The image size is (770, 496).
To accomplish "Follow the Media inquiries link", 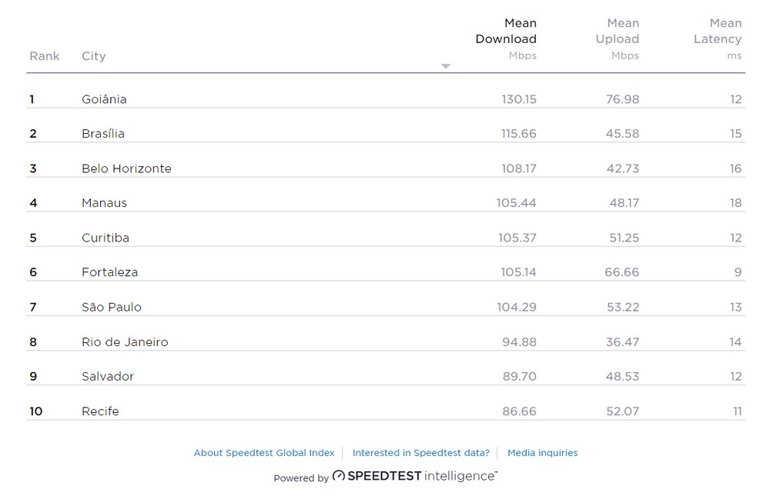I will coord(542,453).
